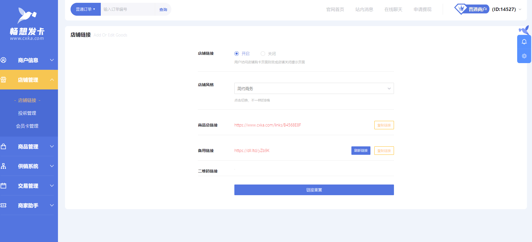Click the 商家助手 ticket icon

click(x=4, y=205)
